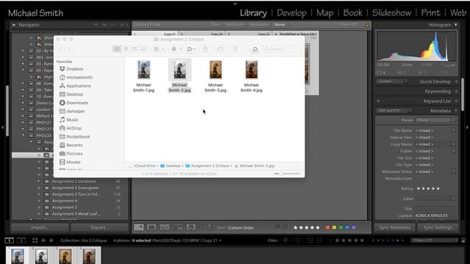Select Michael Smith-1.jpg in Finder
This screenshot has width=470, height=264.
click(144, 76)
